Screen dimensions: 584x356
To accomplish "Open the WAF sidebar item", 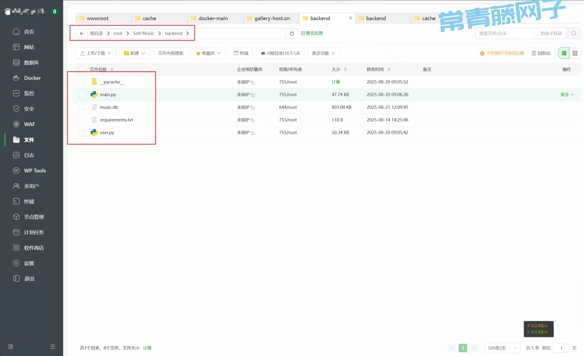I will (29, 124).
